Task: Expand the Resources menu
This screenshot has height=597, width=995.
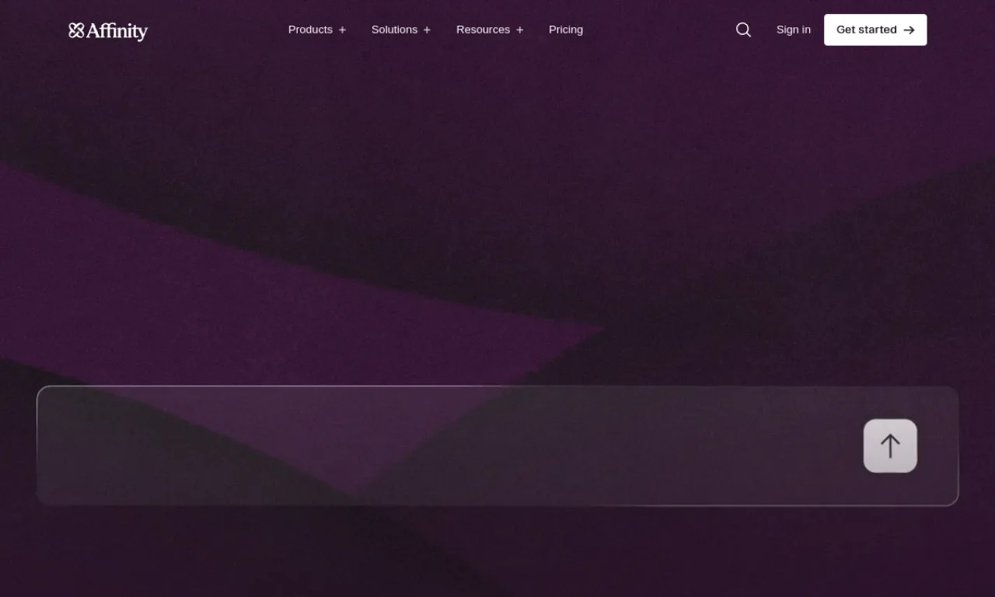Action: pyautogui.click(x=490, y=30)
